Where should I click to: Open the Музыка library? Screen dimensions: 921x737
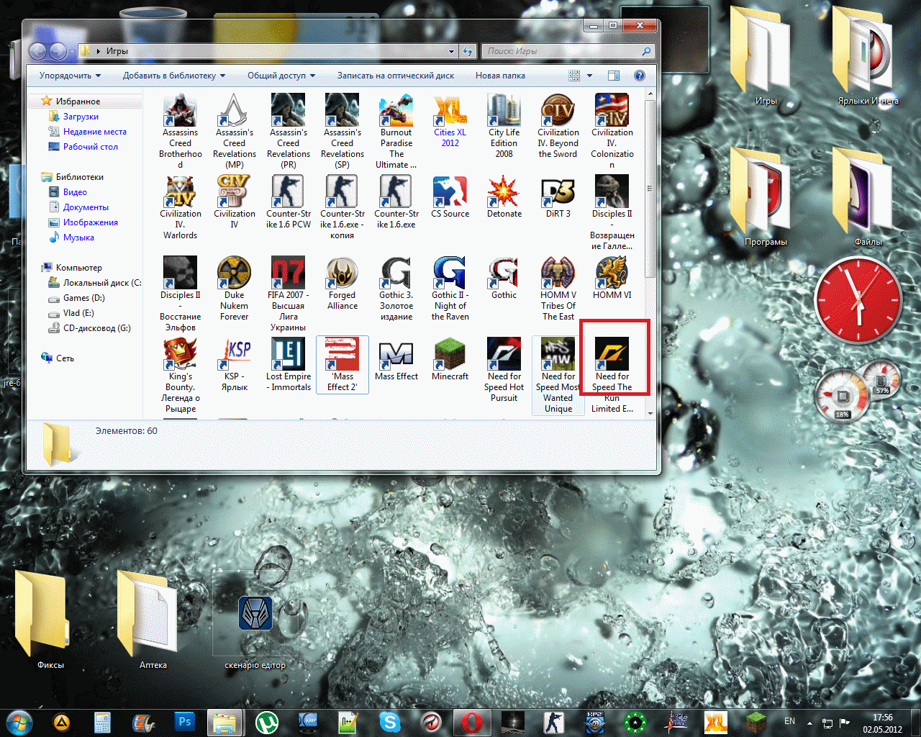pos(78,238)
